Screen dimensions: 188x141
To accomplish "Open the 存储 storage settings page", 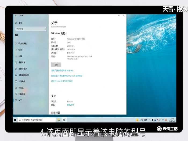I will [19, 56].
